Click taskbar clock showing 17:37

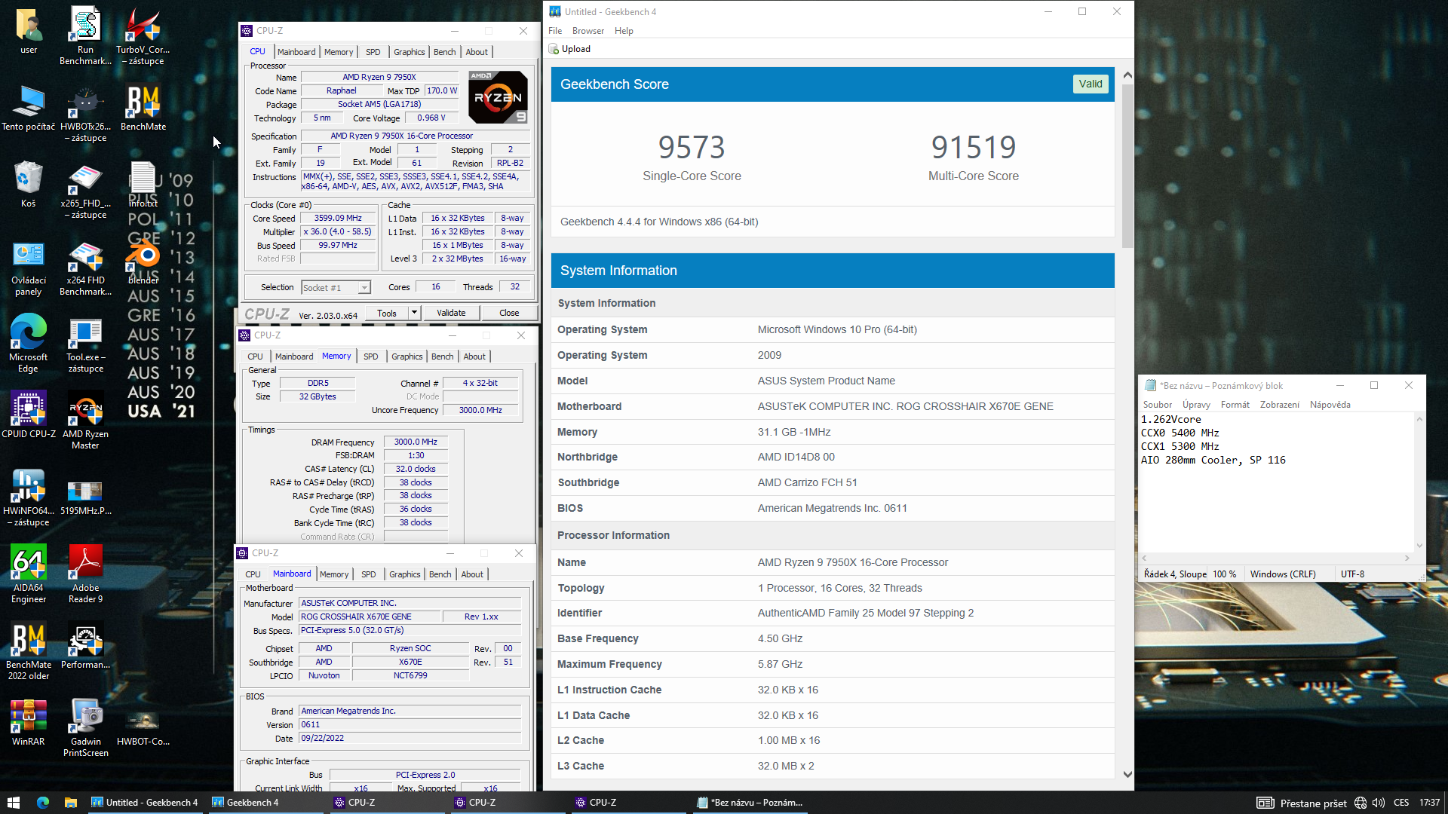(1429, 803)
